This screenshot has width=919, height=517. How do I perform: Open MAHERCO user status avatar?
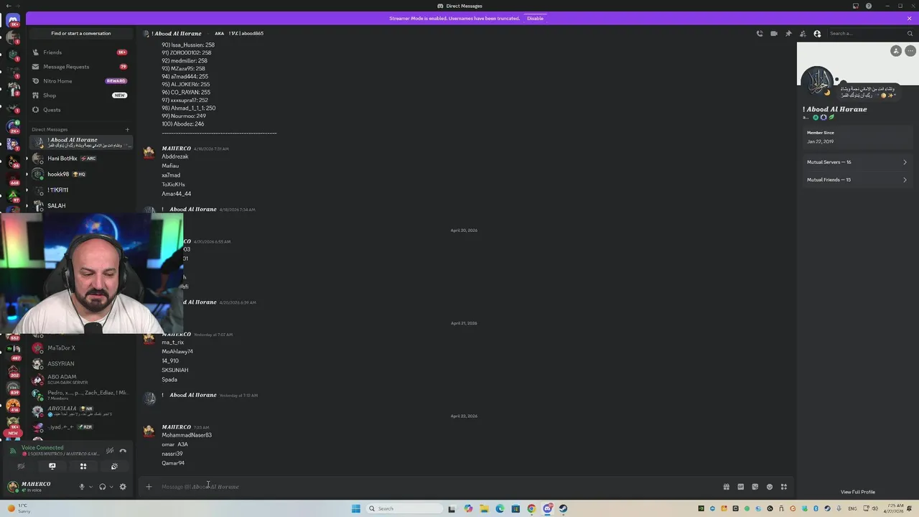pos(12,487)
